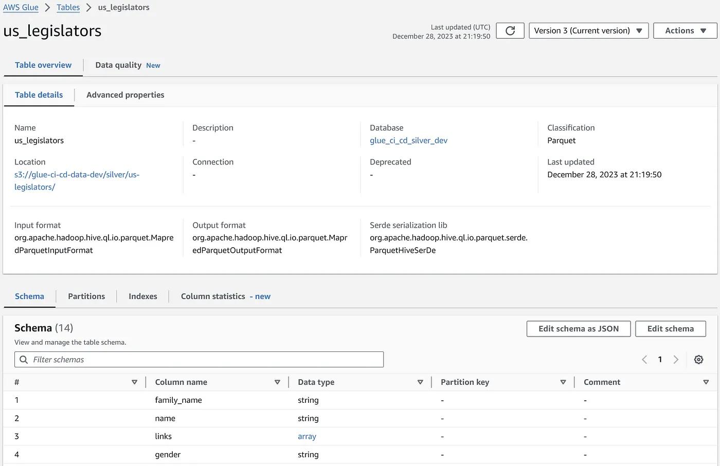This screenshot has width=720, height=466.
Task: Sort by Column name arrow
Action: (x=277, y=382)
